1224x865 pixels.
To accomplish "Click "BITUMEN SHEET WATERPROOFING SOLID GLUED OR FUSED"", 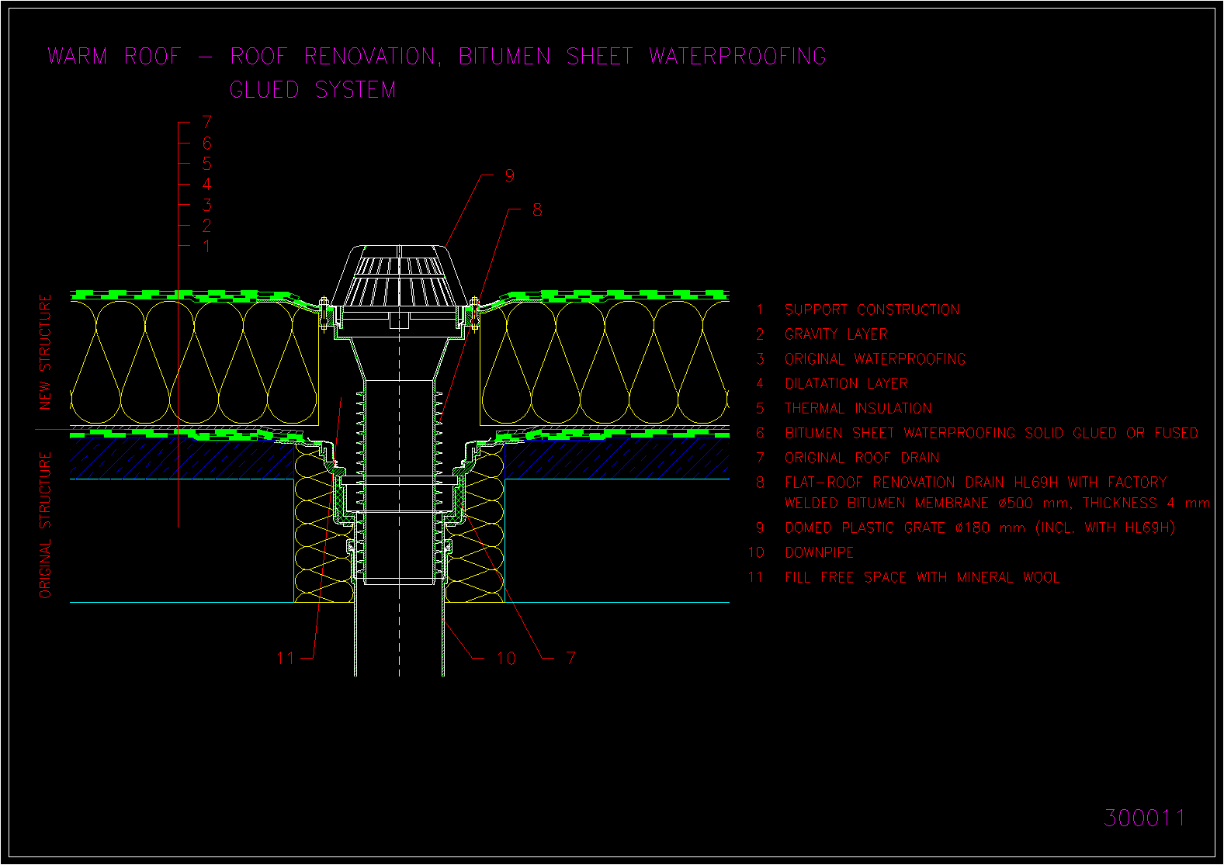I will click(x=991, y=433).
